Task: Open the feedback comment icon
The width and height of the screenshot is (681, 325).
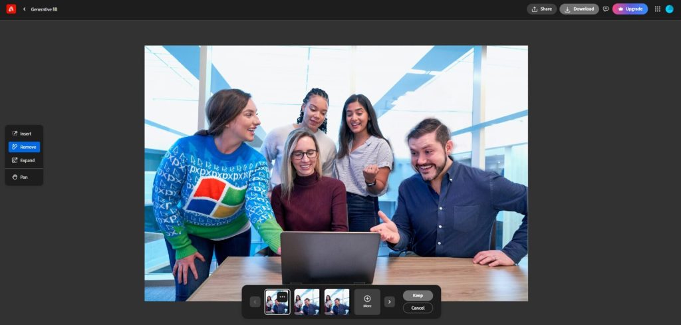Action: [605, 9]
